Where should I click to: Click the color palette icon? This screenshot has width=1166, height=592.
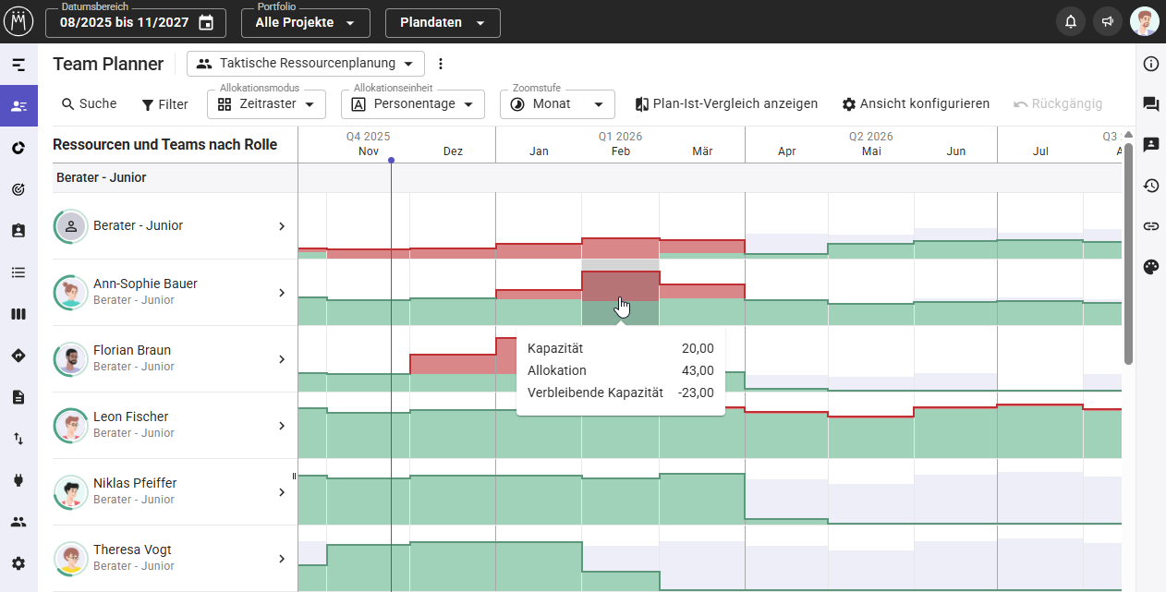tap(1150, 267)
